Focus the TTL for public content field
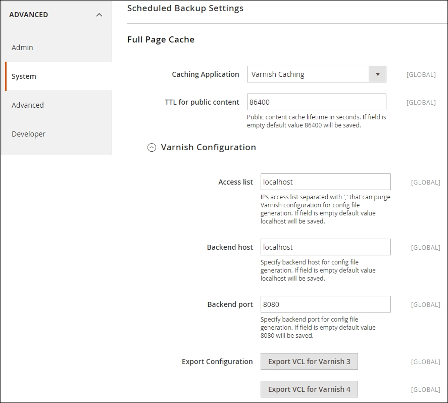The height and width of the screenshot is (403, 448). coord(316,102)
